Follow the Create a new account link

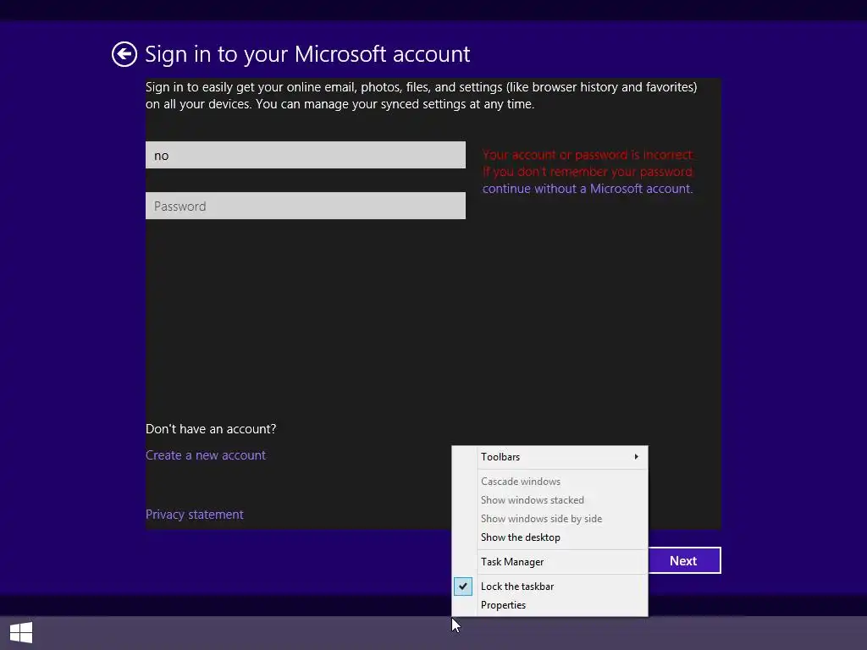click(206, 455)
